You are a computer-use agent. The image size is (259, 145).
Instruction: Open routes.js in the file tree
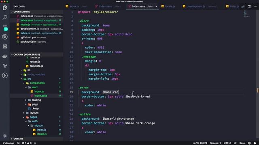click(x=35, y=62)
